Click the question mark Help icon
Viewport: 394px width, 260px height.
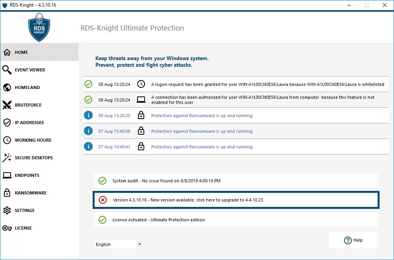(x=348, y=240)
